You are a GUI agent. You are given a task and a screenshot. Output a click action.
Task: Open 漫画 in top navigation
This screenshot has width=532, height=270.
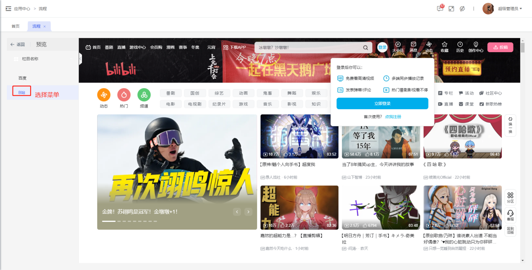coord(170,47)
